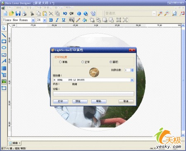Select the artistic text A tool
The image size is (186, 151).
pos(4,61)
